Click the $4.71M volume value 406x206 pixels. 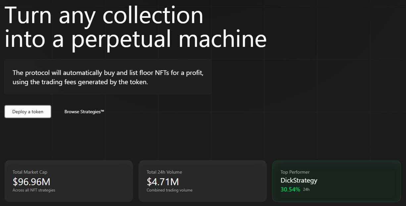[163, 182]
